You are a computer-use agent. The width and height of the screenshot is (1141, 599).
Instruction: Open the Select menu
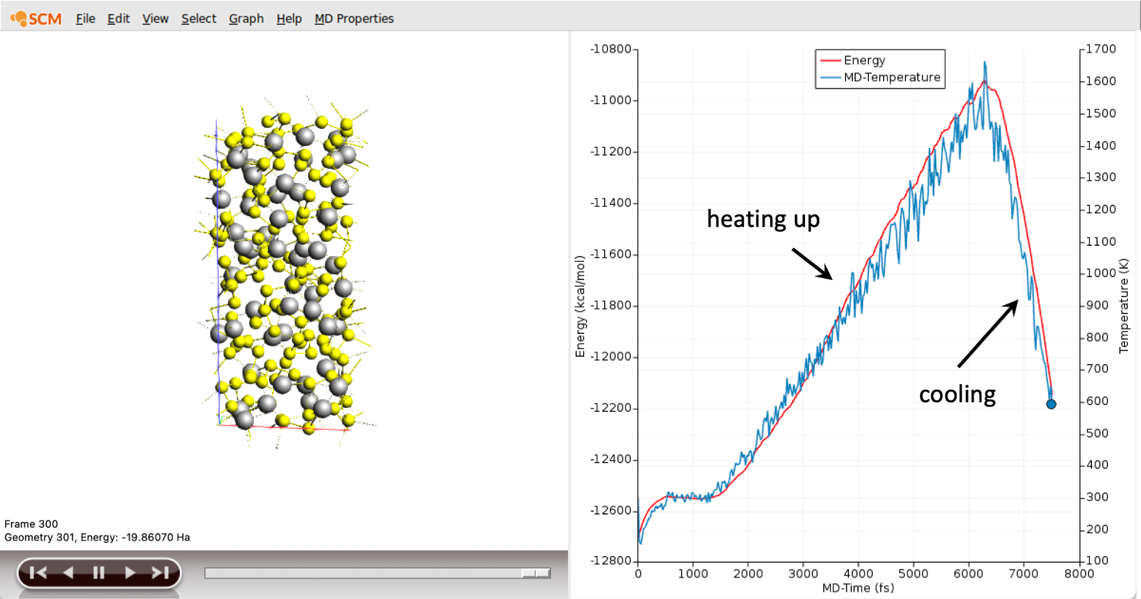(199, 18)
